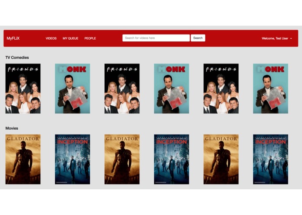
Task: Open the second Gladiator poster in Movies
Action: pos(122,159)
